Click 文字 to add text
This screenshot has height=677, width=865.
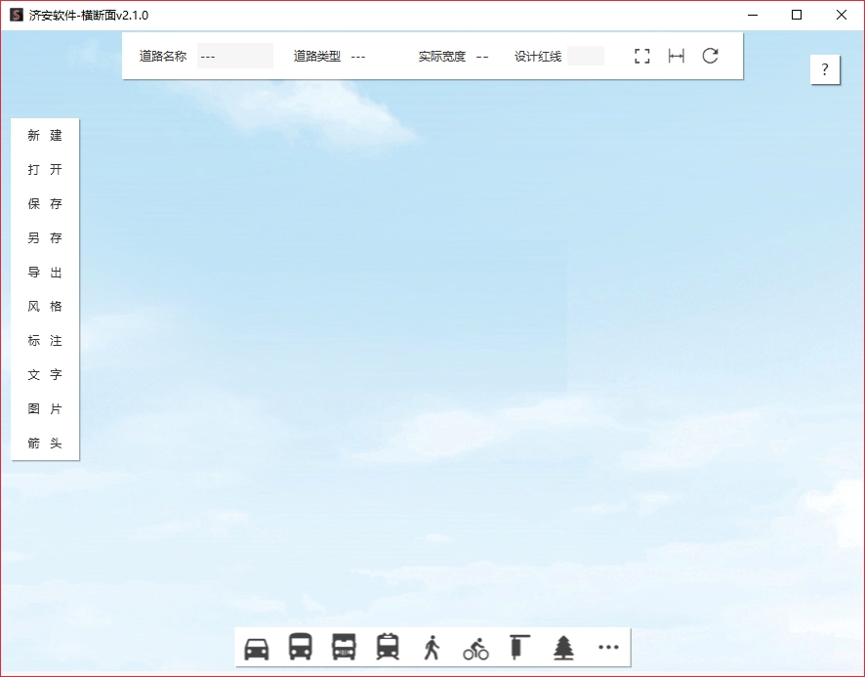(x=45, y=375)
